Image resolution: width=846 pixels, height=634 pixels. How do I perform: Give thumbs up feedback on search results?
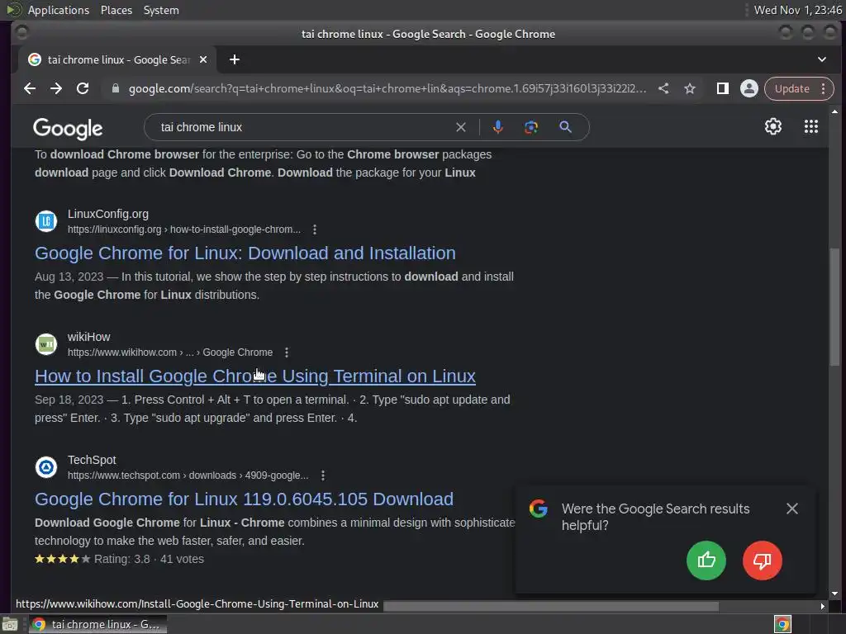(706, 561)
